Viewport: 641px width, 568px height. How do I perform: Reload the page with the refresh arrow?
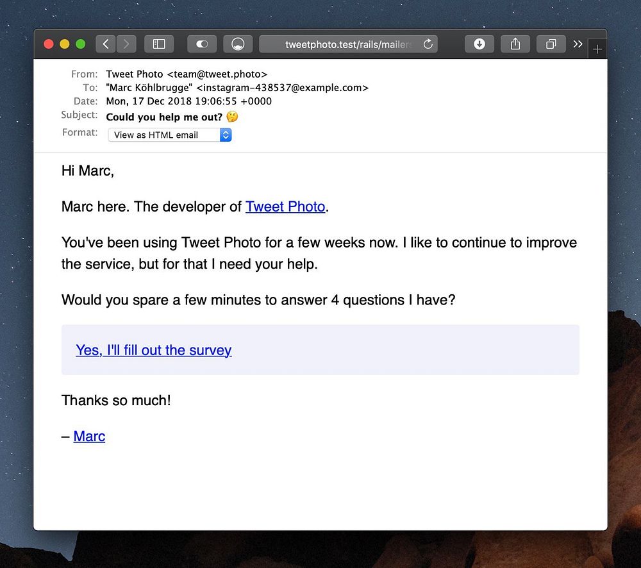coord(428,44)
